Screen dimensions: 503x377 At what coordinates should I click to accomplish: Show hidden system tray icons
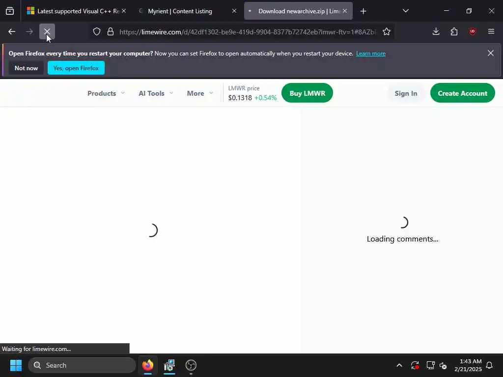tap(399, 365)
